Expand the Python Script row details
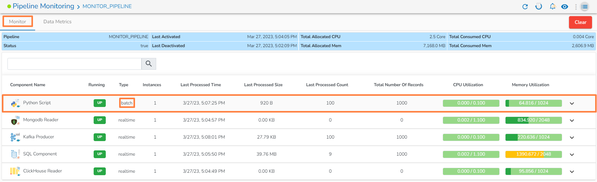The image size is (597, 182). [572, 104]
